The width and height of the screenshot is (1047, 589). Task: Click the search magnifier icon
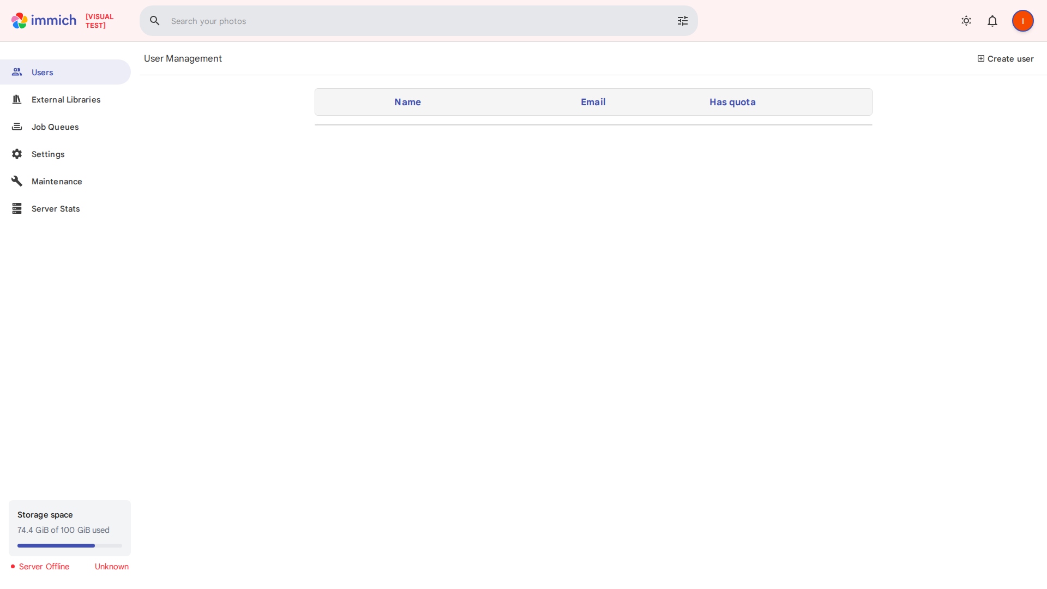[155, 21]
